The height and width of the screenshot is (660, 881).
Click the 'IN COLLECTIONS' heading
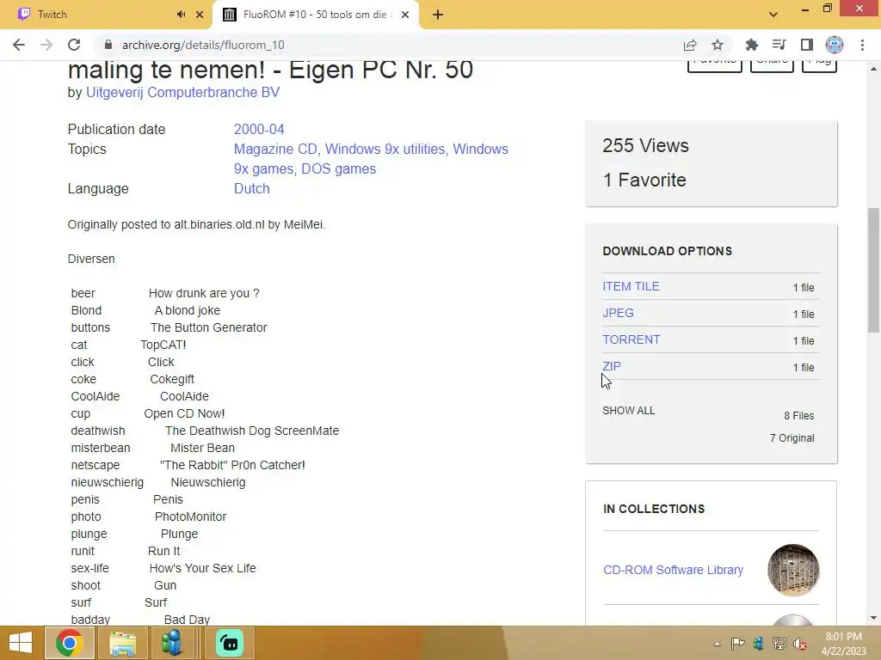[x=654, y=509]
